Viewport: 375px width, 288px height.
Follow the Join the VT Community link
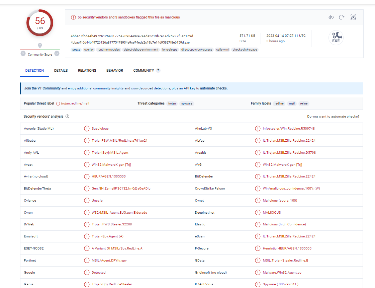click(x=42, y=88)
